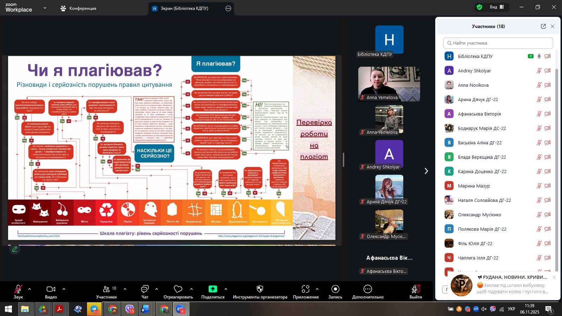This screenshot has height=316, width=562.
Task: Select the Экран (Бібліотека КДПУ) tab
Action: coord(184,8)
